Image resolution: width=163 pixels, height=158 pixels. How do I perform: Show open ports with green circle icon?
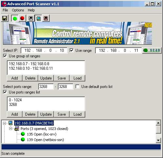pyautogui.click(x=15, y=19)
